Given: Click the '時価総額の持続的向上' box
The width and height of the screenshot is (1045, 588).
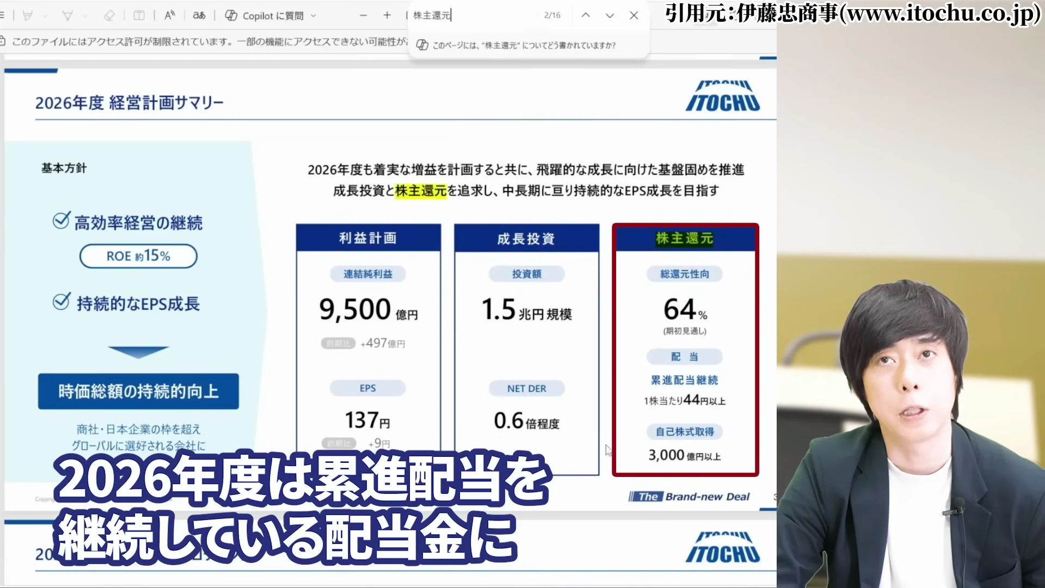Looking at the screenshot, I should (x=138, y=391).
